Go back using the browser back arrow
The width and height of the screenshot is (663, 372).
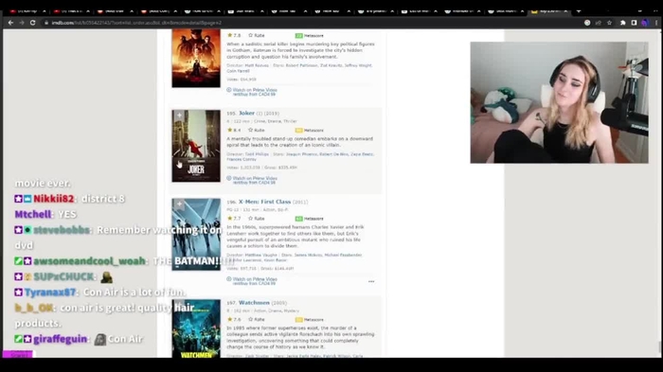pyautogui.click(x=11, y=23)
